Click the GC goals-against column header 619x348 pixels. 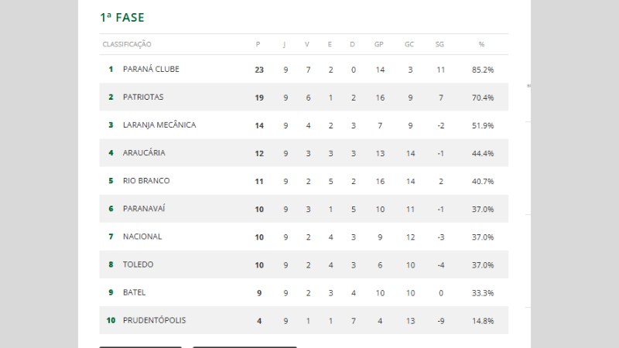[x=409, y=44]
